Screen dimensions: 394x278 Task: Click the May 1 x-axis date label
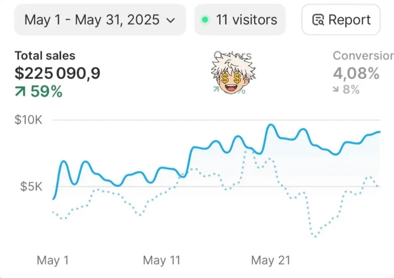point(53,260)
